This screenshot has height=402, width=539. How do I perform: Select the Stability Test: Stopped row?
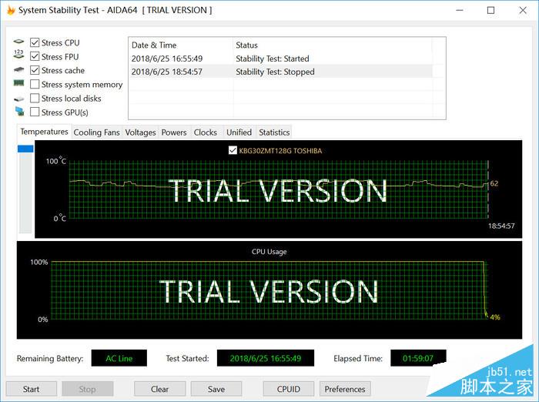click(x=282, y=72)
